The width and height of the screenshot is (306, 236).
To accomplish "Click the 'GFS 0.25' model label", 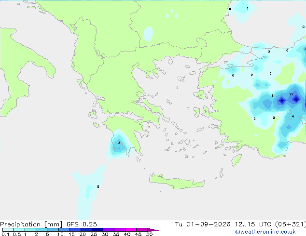I will coord(82,224).
